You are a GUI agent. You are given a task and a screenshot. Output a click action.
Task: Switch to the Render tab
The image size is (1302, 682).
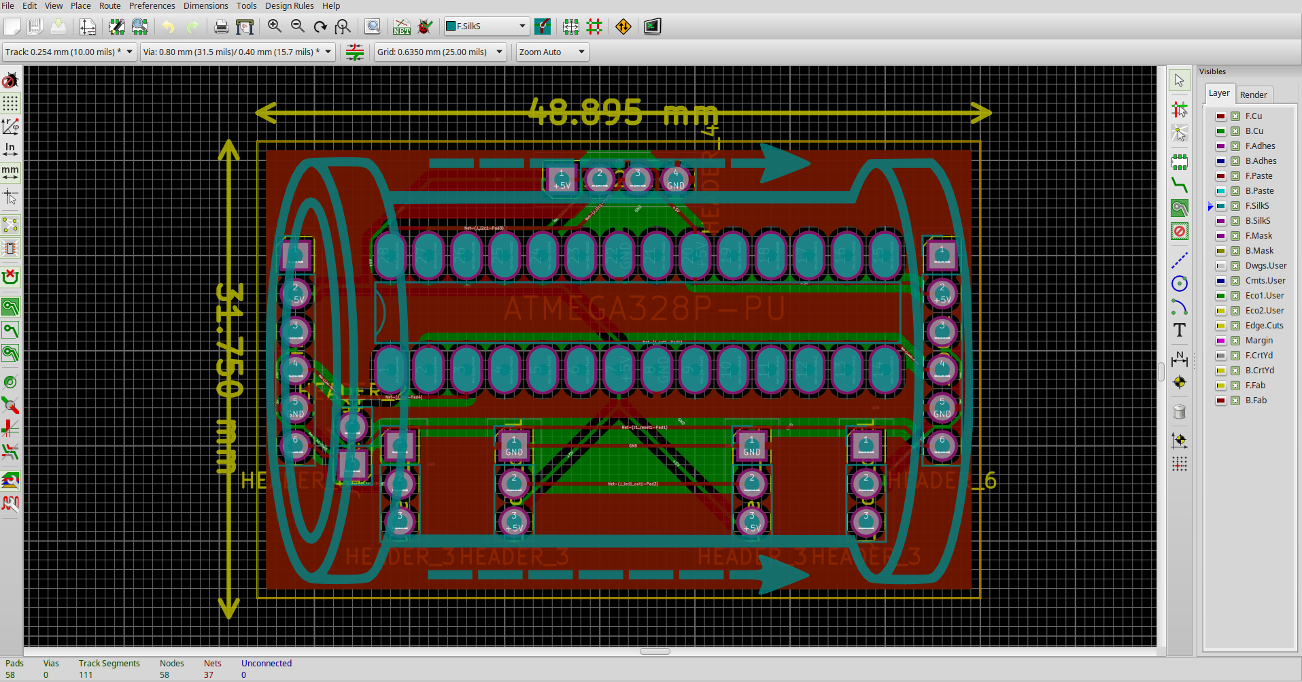(1253, 95)
